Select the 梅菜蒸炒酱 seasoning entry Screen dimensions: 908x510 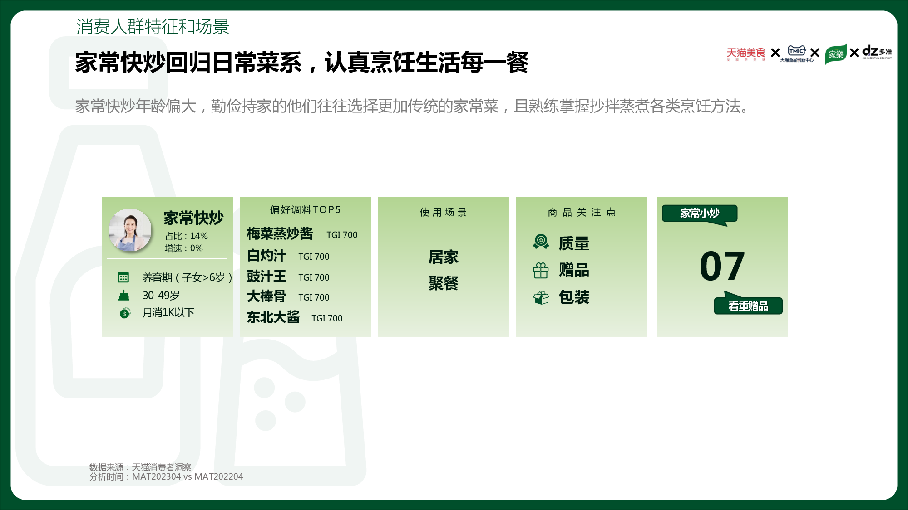point(280,234)
